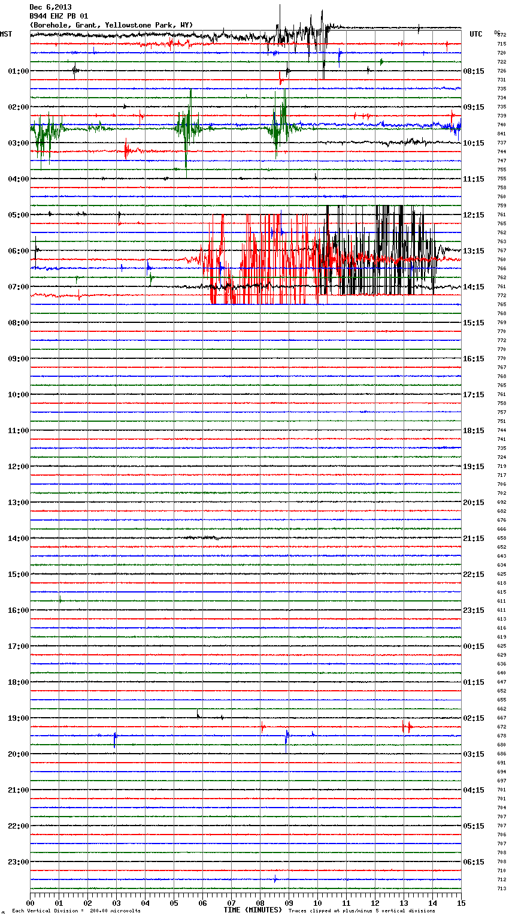Image resolution: width=509 pixels, height=919 pixels.
Task: Select the 03:00 MST row label
Action: [x=18, y=143]
